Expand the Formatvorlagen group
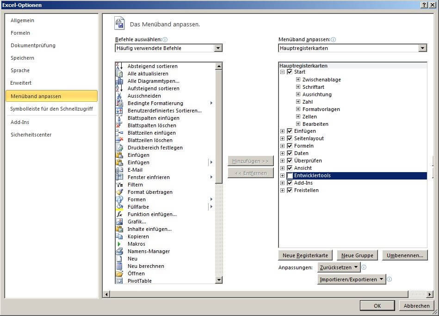439x316 pixels. coord(298,109)
